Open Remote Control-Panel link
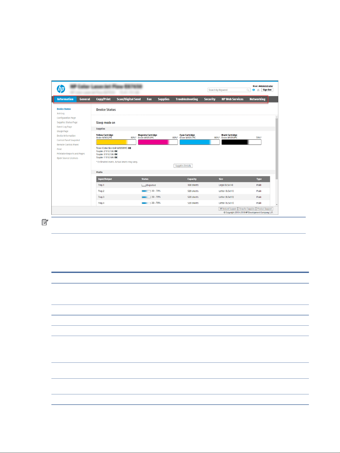 click(68, 145)
